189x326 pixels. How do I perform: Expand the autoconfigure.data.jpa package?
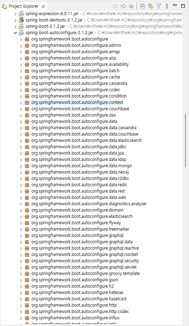point(21,153)
